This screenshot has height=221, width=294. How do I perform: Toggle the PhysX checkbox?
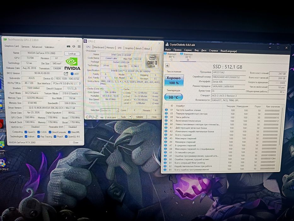pyautogui.click(x=55, y=137)
